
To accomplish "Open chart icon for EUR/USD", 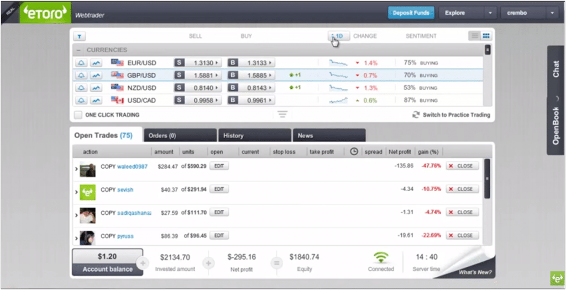I will coord(96,63).
